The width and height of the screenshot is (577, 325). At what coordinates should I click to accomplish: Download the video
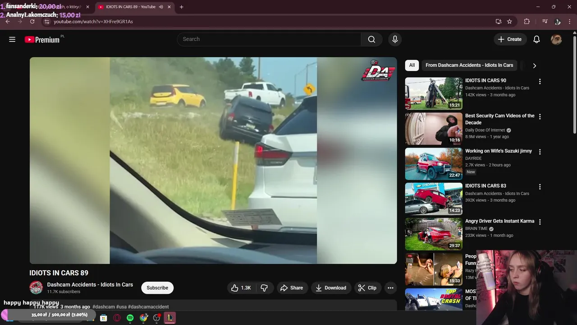tap(331, 288)
